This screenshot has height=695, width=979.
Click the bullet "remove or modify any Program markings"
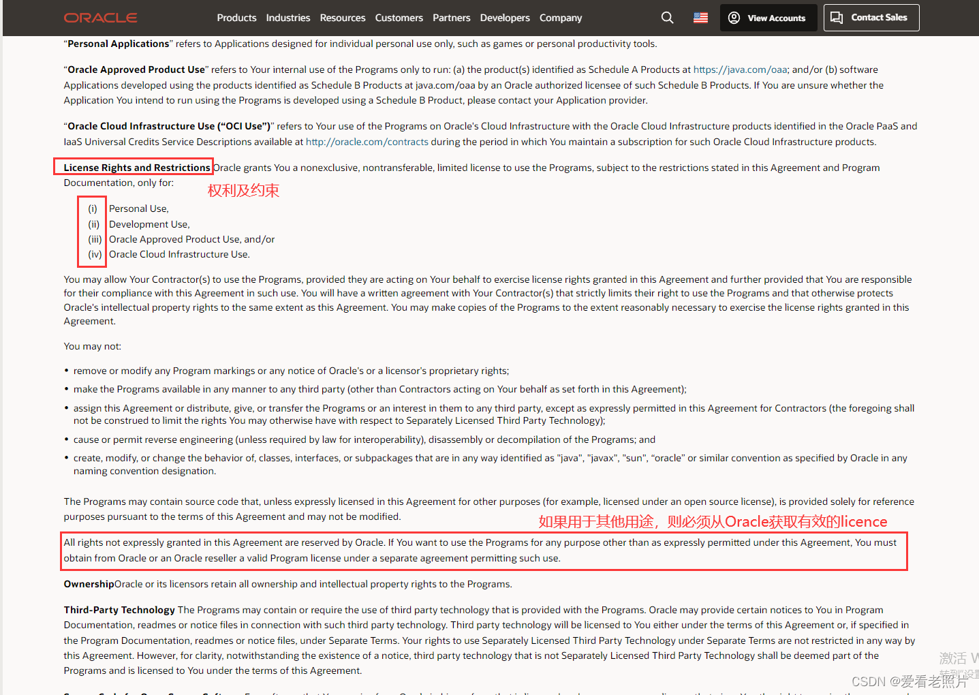click(x=291, y=371)
